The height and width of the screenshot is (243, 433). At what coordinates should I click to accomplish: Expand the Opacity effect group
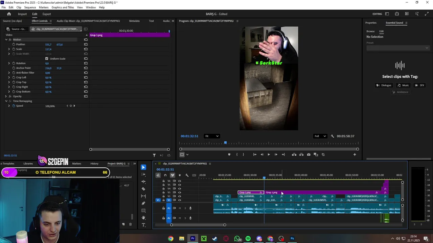click(6, 96)
